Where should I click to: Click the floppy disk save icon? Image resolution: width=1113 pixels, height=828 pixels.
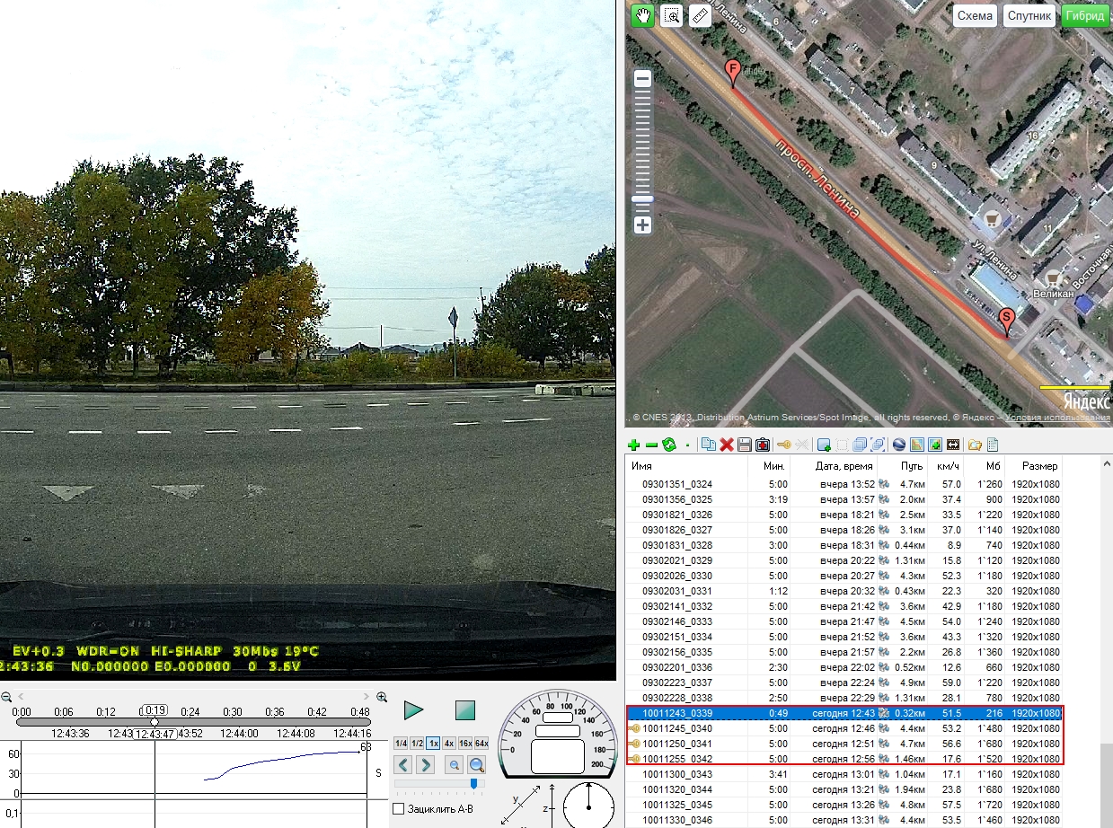point(744,445)
